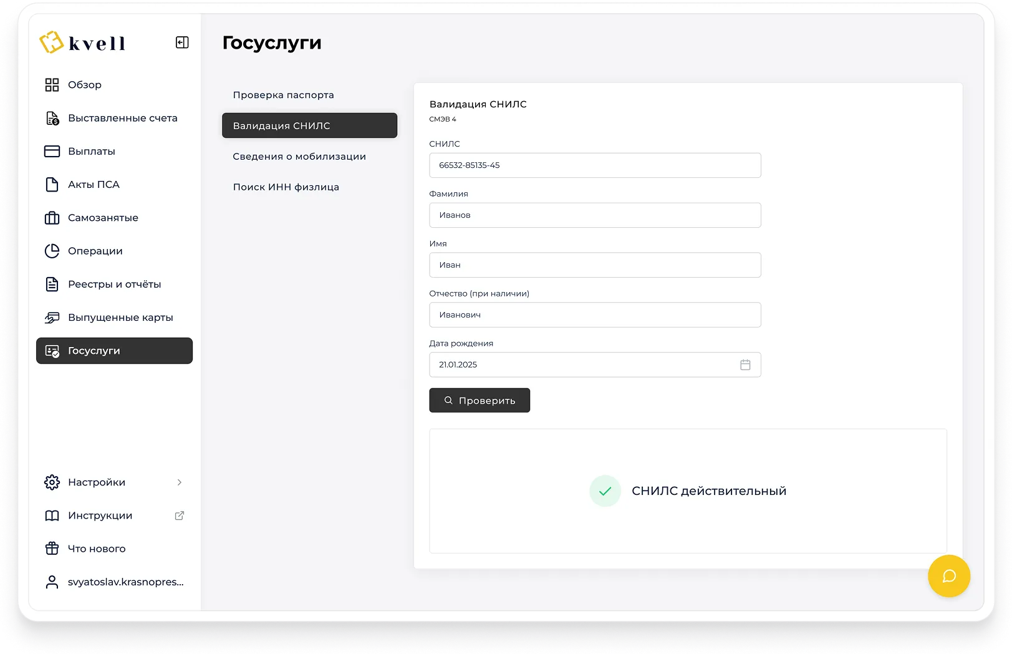The image size is (1012, 654).
Task: Open the user account svyatoslav.krasnopres link
Action: 125,582
